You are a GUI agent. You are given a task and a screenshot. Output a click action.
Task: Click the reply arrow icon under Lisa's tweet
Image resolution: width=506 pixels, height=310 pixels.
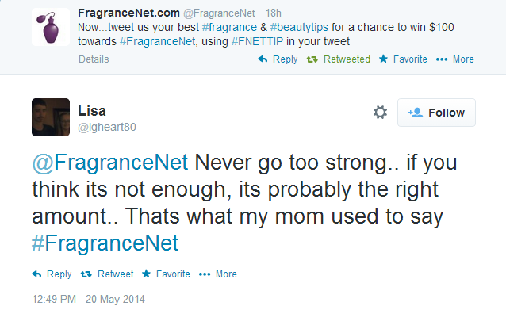tap(36, 274)
